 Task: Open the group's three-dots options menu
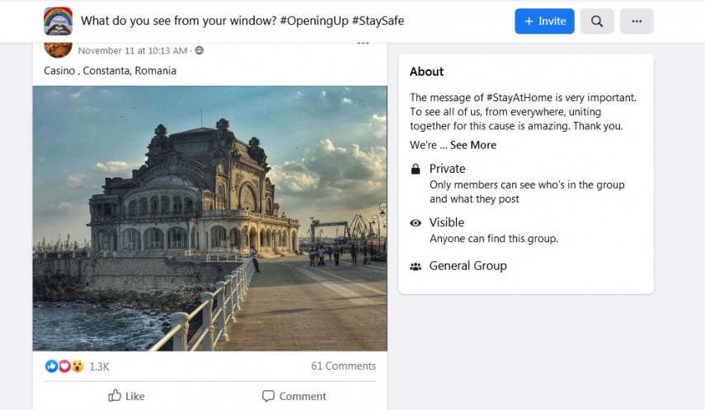point(637,21)
